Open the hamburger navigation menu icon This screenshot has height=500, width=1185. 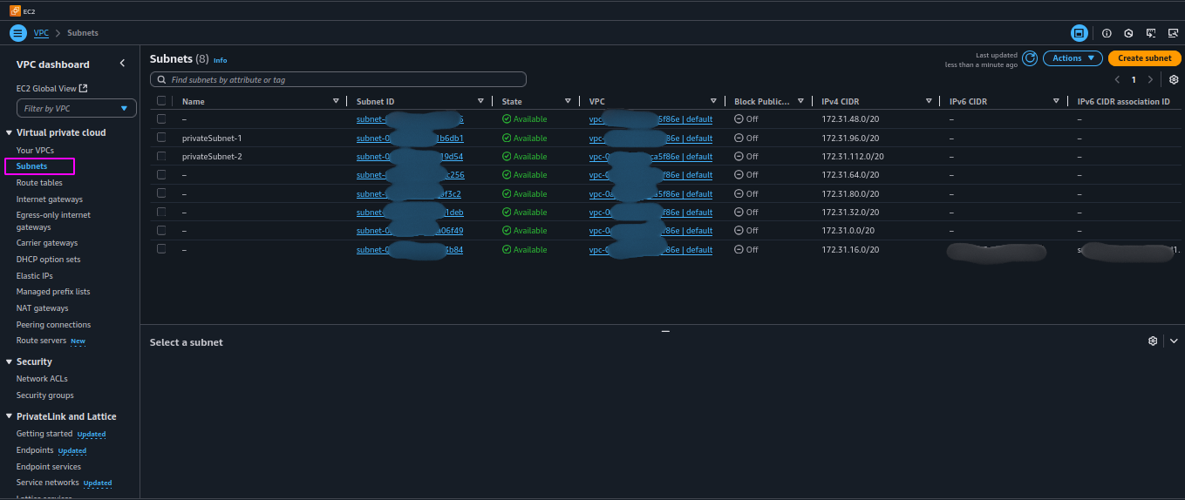click(18, 33)
